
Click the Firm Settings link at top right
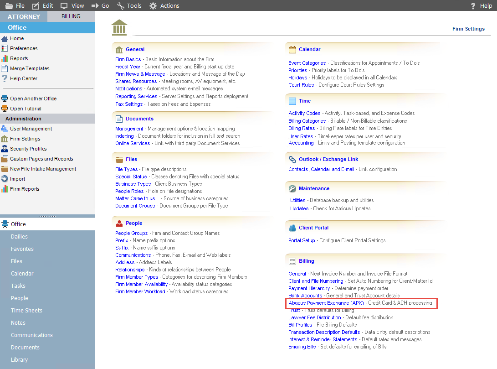point(468,29)
